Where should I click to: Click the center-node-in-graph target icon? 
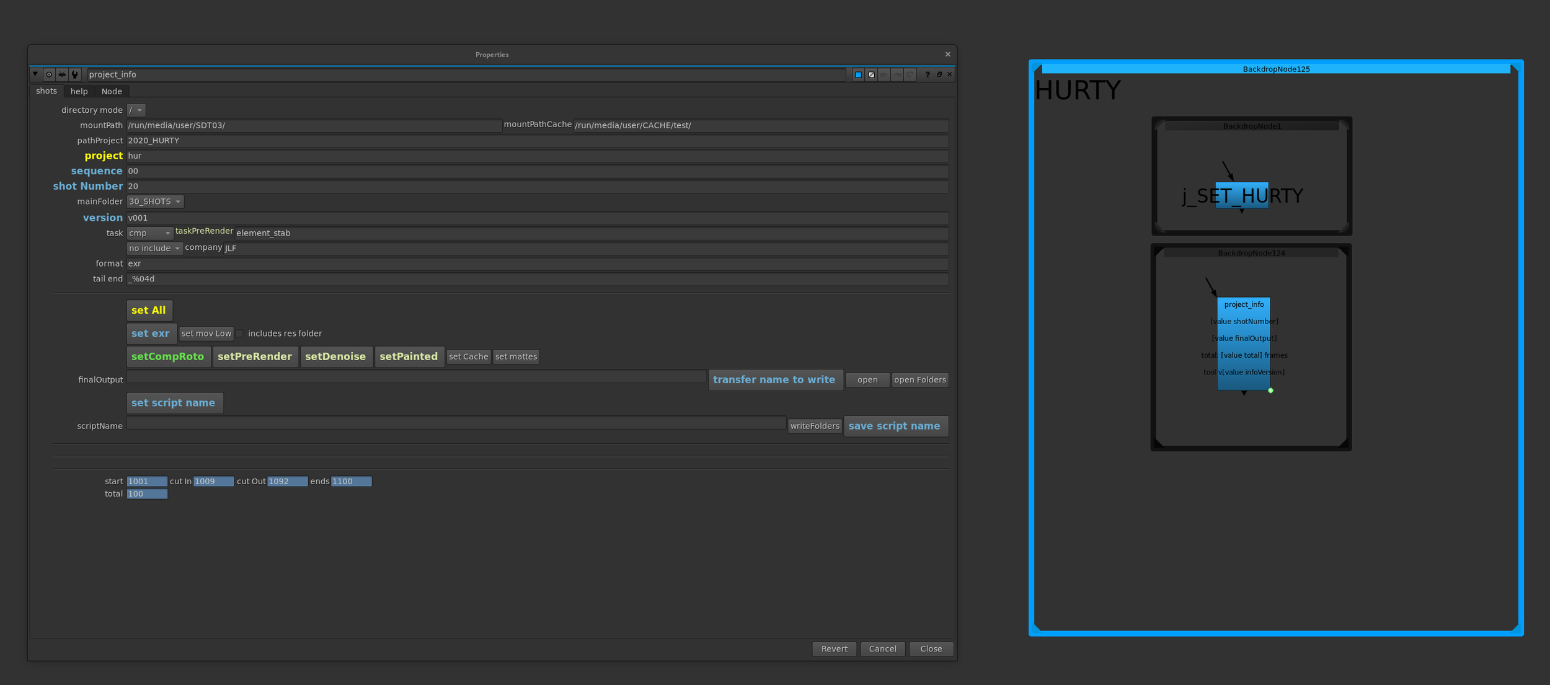click(49, 74)
